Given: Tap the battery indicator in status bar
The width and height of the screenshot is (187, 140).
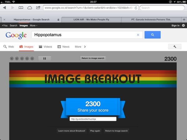Looking at the screenshot, I should [184, 2].
